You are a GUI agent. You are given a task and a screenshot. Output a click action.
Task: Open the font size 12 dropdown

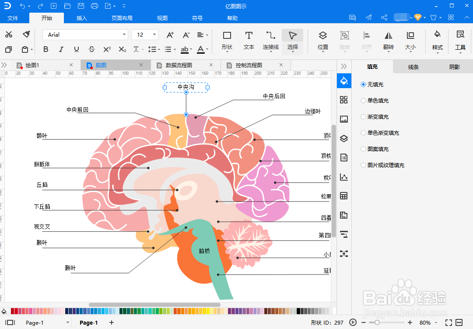point(154,34)
